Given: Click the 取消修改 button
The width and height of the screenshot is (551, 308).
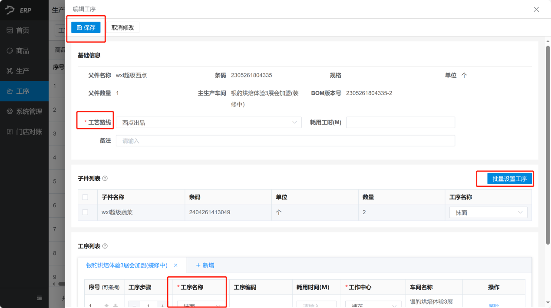Looking at the screenshot, I should [123, 27].
